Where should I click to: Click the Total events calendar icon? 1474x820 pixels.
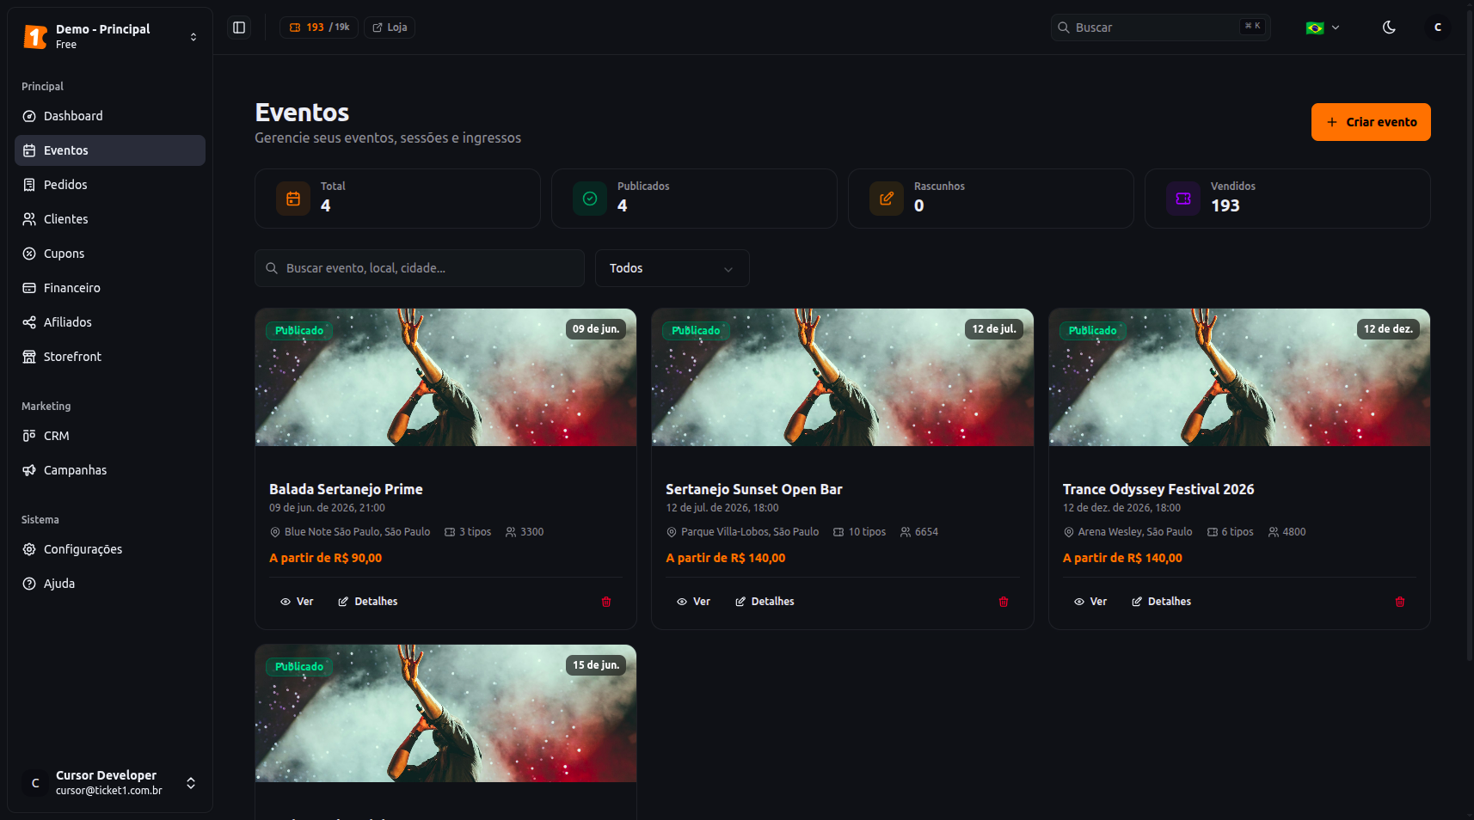[293, 199]
